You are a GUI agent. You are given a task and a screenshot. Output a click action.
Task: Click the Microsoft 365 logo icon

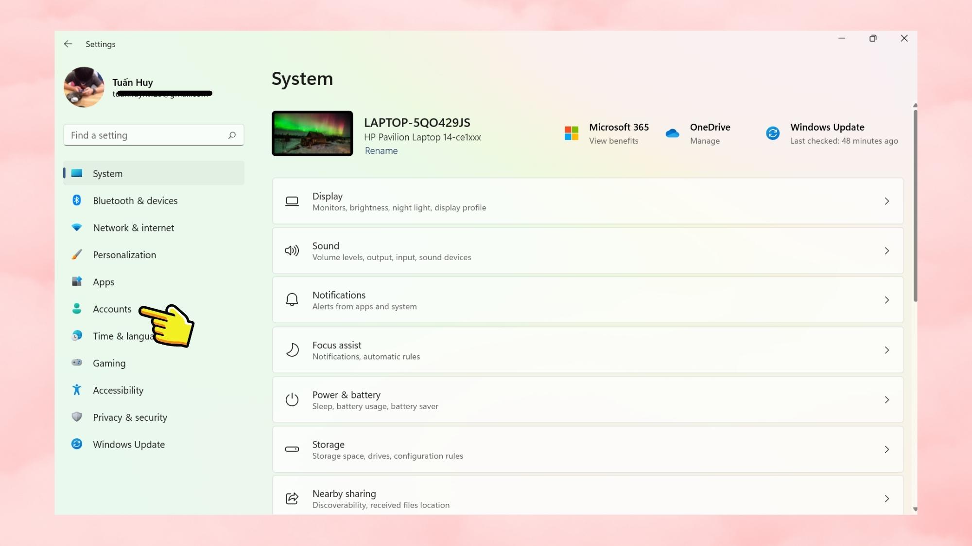(572, 133)
